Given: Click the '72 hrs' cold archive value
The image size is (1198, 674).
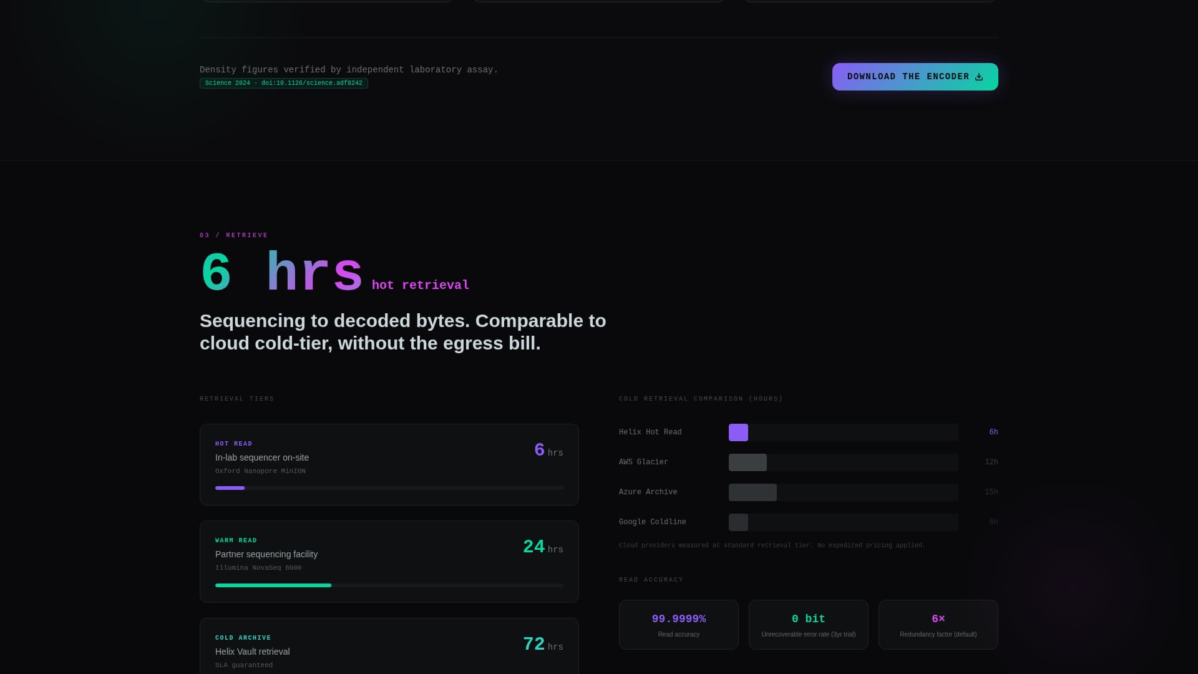Looking at the screenshot, I should 543,645.
